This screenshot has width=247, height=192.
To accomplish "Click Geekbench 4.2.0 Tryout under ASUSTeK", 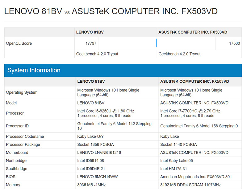I will (x=179, y=54).
